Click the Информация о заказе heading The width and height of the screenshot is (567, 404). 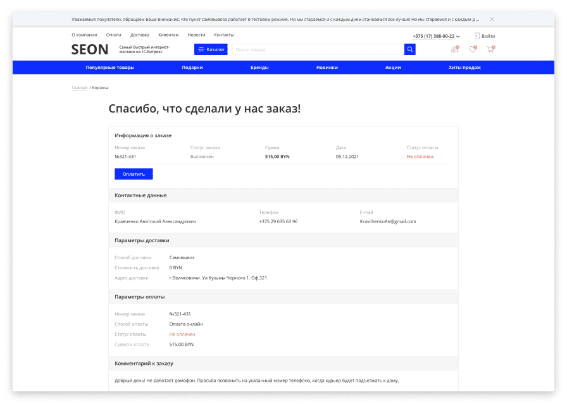143,135
